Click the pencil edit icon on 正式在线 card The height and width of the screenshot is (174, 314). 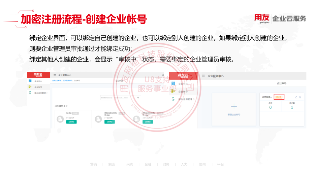tap(296, 97)
